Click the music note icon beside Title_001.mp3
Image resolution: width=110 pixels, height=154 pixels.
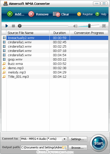[4, 76]
